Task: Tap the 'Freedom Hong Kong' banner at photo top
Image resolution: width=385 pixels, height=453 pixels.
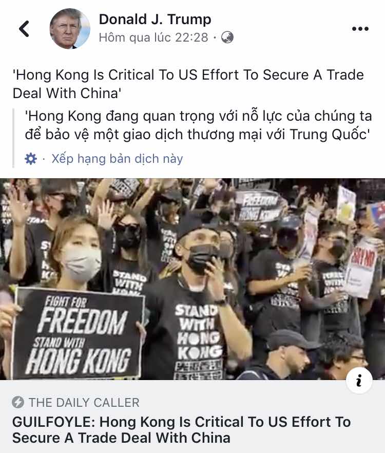Action: 257,206
